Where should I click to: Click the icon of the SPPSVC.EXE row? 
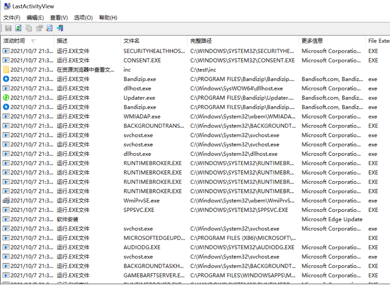coord(6,210)
